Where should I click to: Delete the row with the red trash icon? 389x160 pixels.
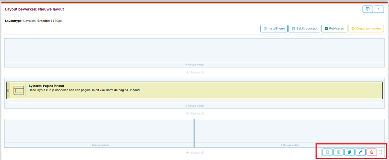click(x=372, y=152)
